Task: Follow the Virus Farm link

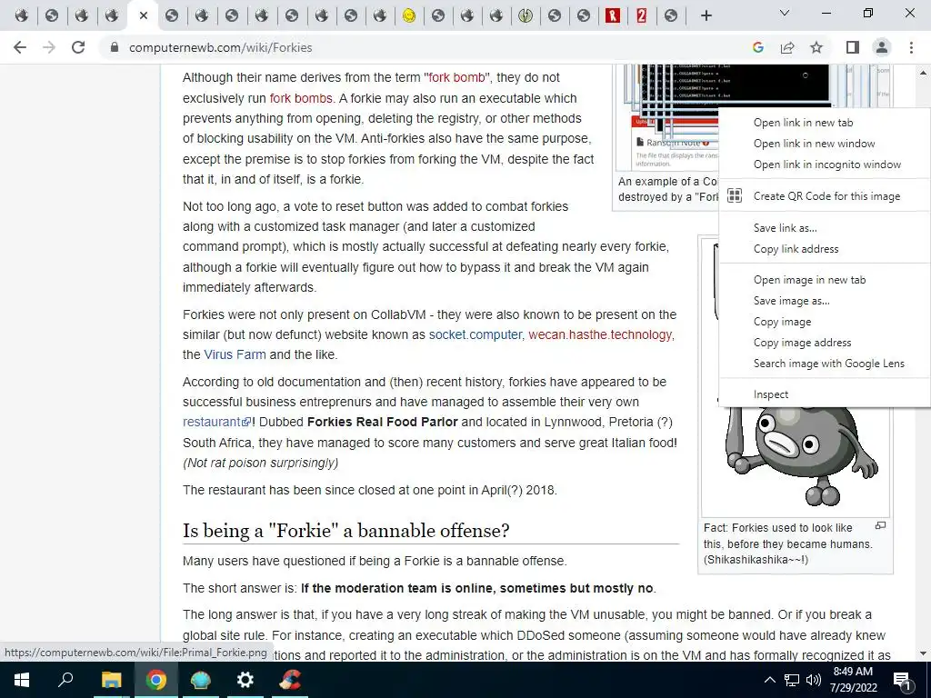Action: click(x=235, y=355)
